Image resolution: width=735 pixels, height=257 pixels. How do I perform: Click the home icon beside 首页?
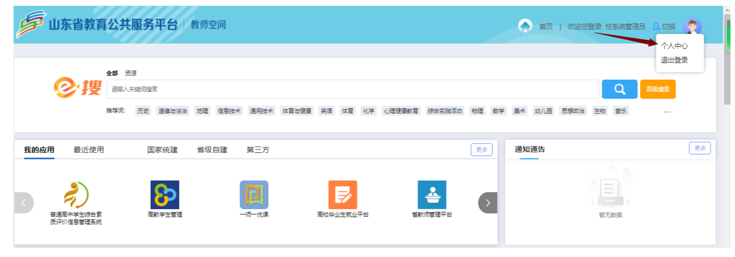point(525,26)
